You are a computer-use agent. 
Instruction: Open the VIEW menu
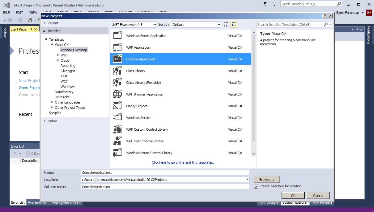33,13
